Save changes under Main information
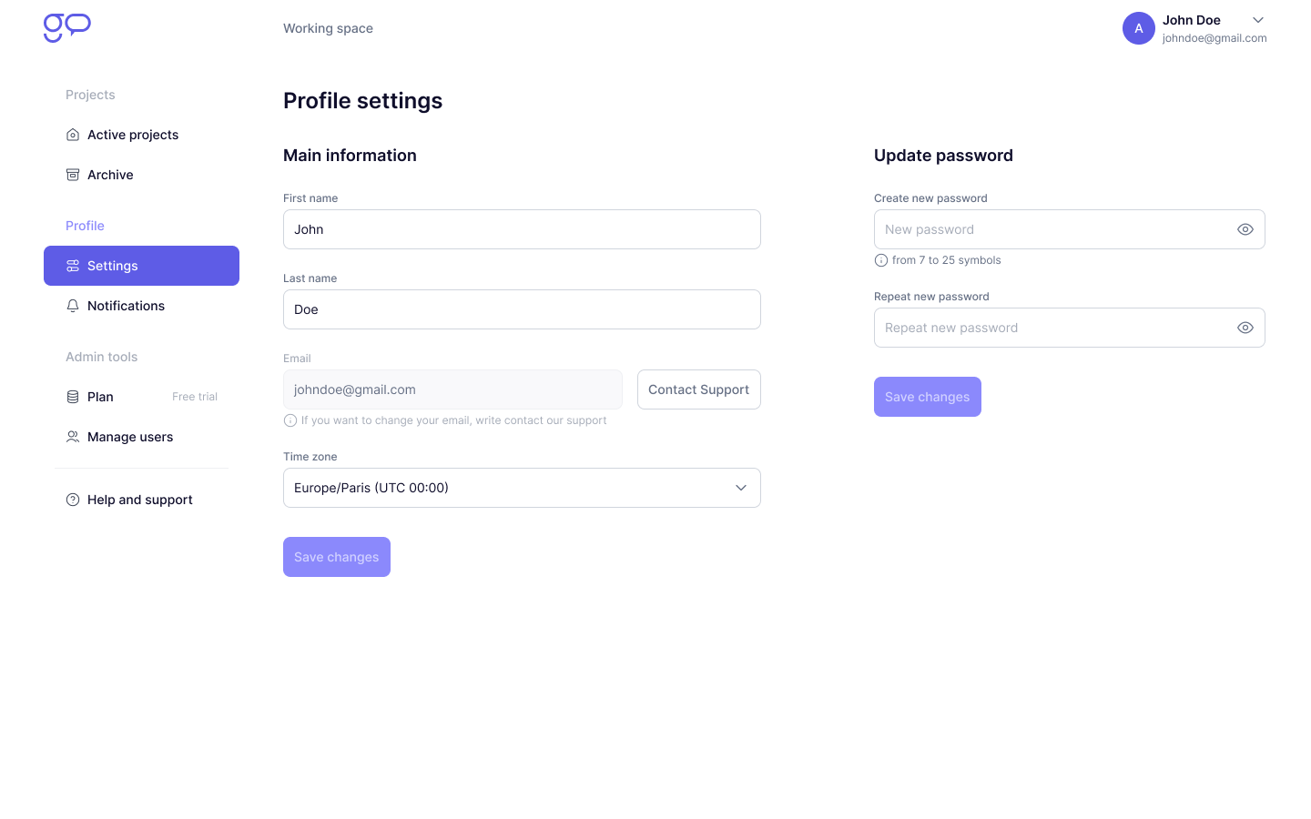This screenshot has height=819, width=1311. [x=337, y=557]
